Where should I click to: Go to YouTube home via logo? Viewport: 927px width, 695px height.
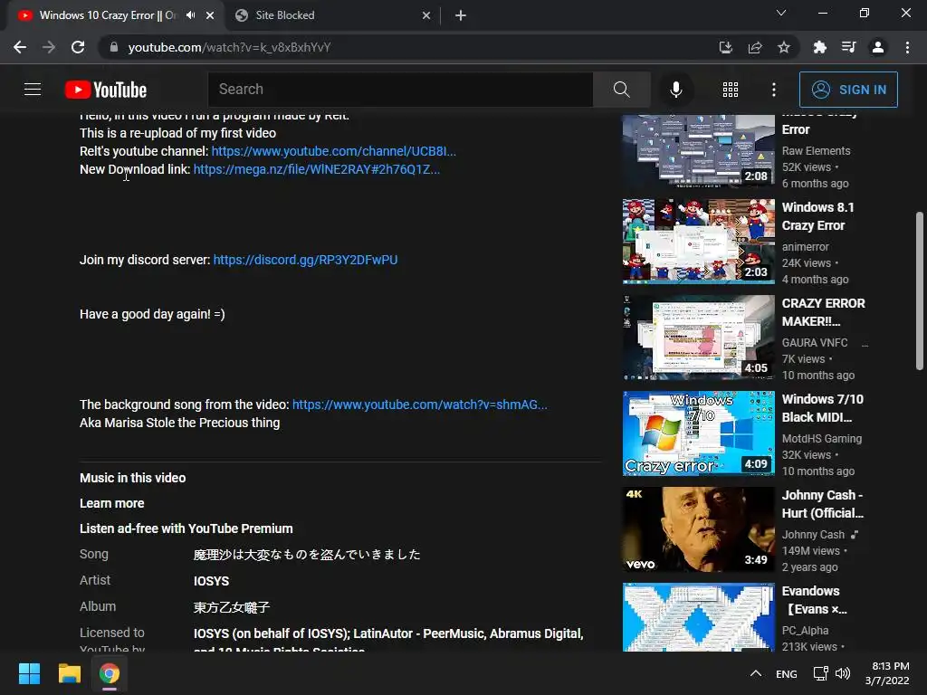click(x=106, y=90)
